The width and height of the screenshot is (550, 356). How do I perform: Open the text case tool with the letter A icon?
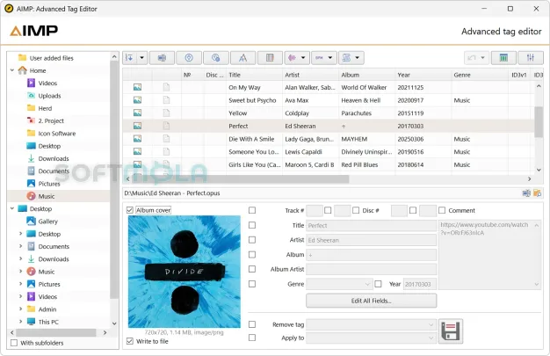[242, 58]
